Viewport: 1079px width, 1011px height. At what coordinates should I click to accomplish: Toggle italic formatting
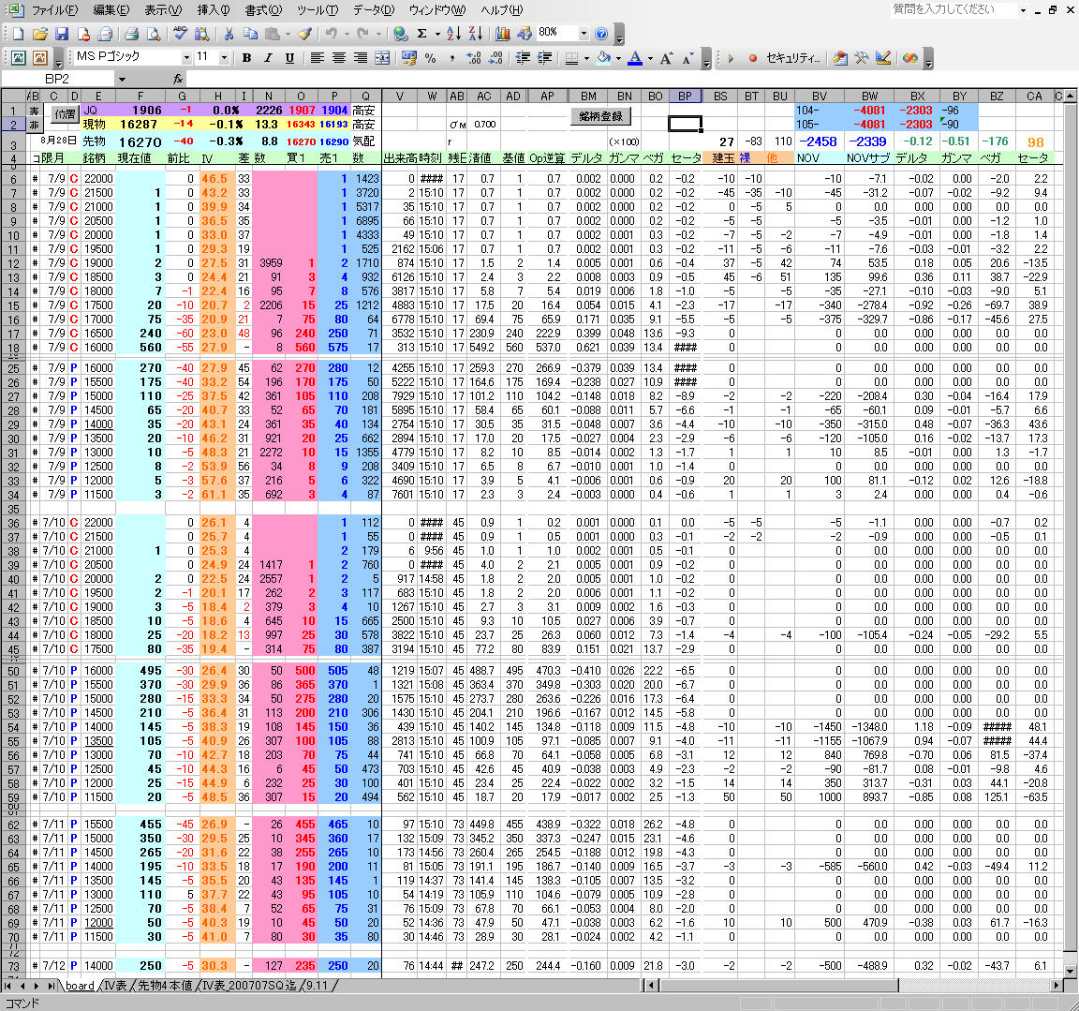coord(268,58)
